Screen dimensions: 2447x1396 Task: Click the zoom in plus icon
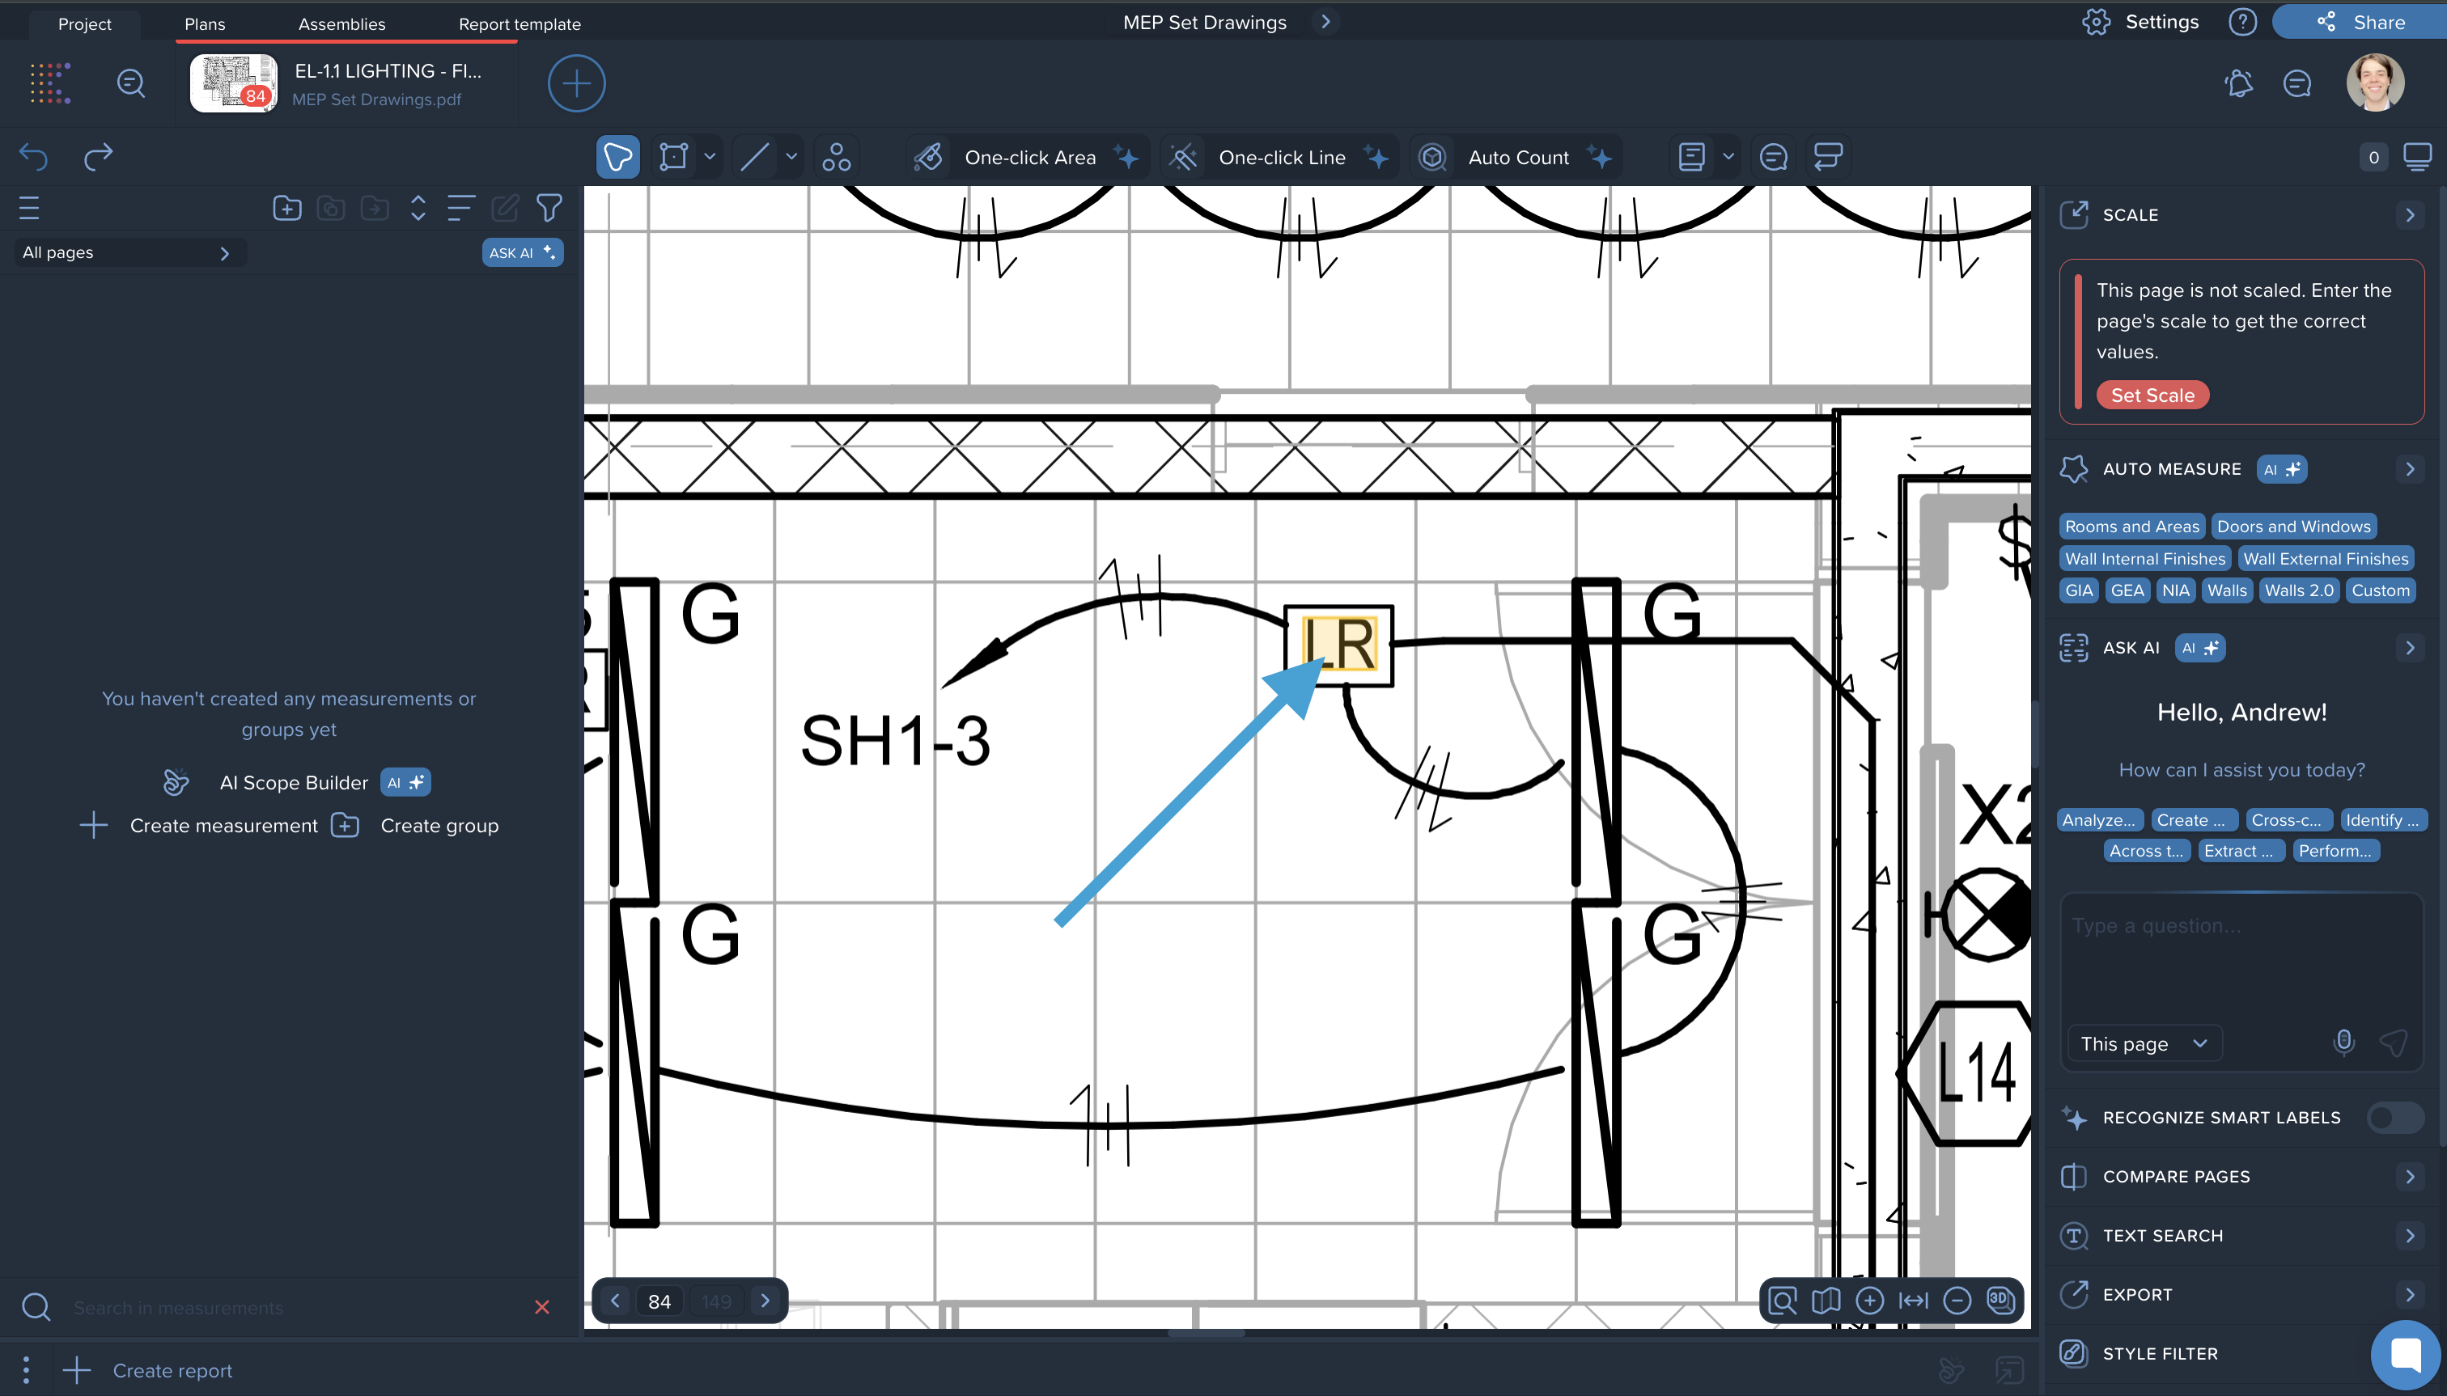1868,1300
